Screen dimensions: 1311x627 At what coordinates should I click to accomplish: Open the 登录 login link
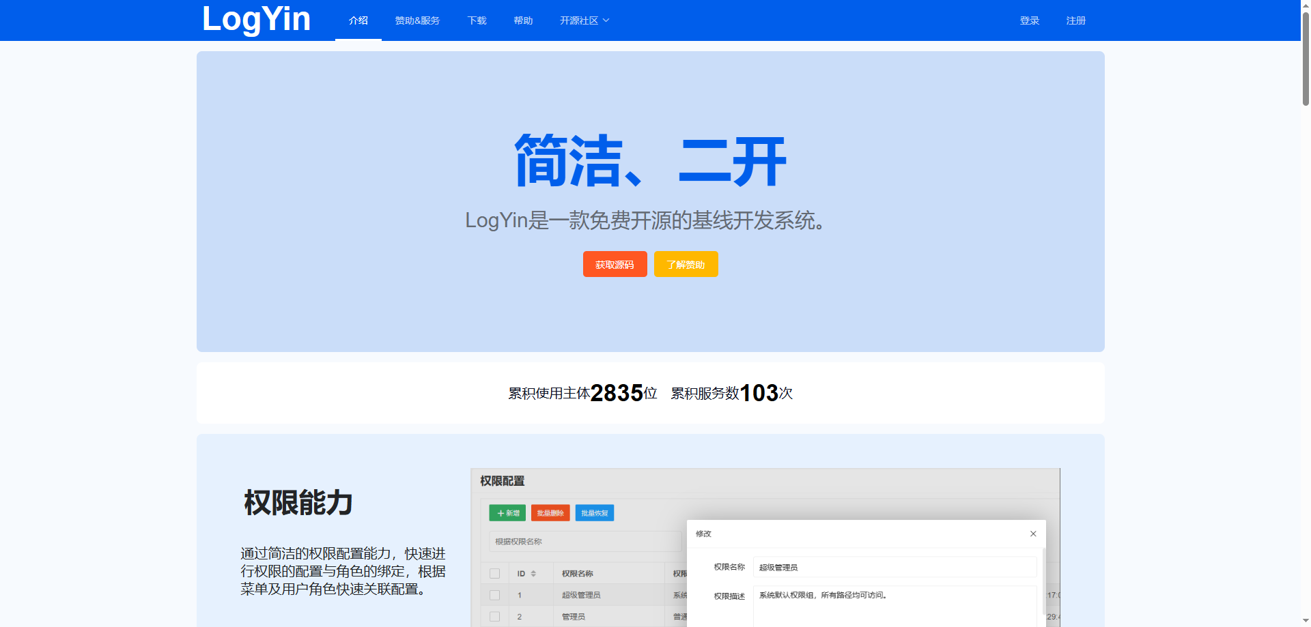click(x=1030, y=20)
